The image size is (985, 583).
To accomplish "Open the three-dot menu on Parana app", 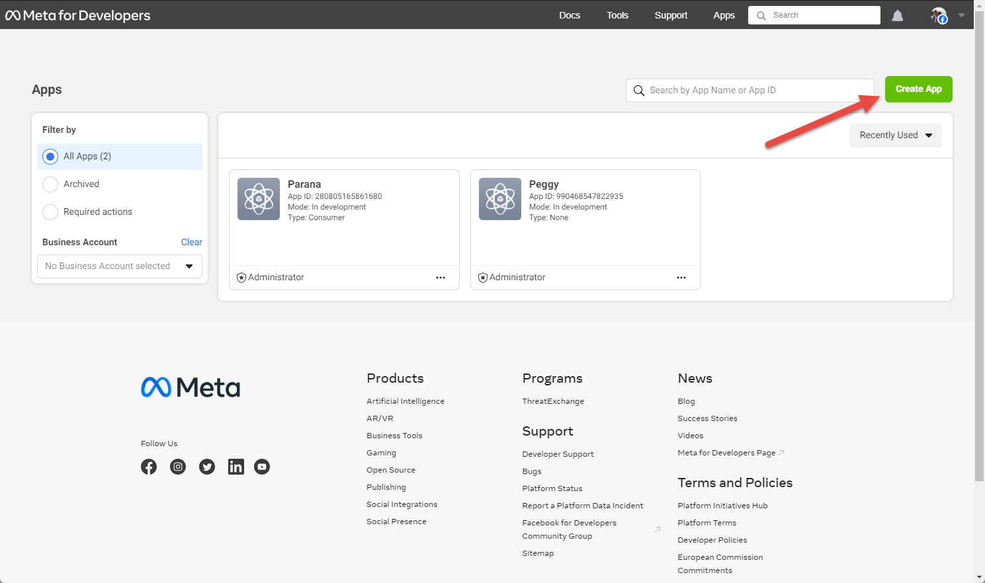I will coord(441,278).
